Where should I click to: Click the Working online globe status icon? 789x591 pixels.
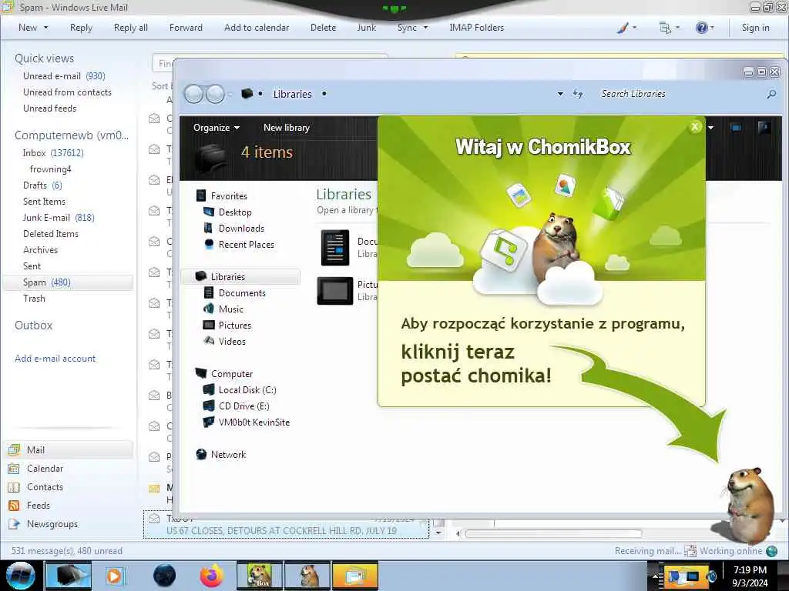771,551
